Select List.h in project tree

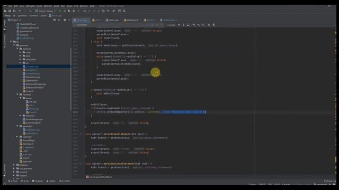pos(25,151)
